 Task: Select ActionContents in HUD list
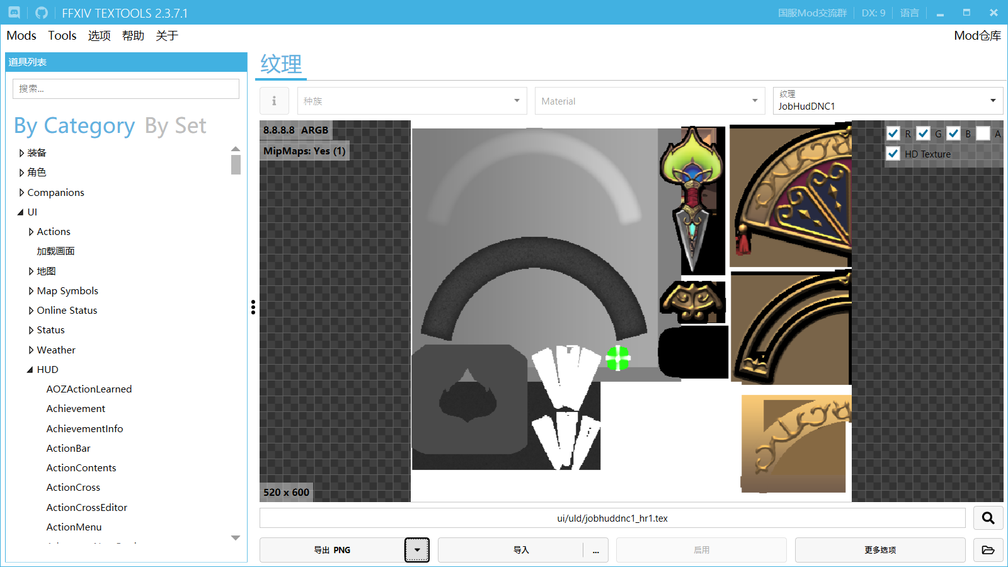tap(81, 468)
